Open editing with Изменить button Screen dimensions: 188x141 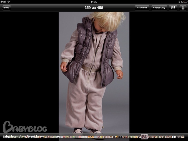coord(142,8)
